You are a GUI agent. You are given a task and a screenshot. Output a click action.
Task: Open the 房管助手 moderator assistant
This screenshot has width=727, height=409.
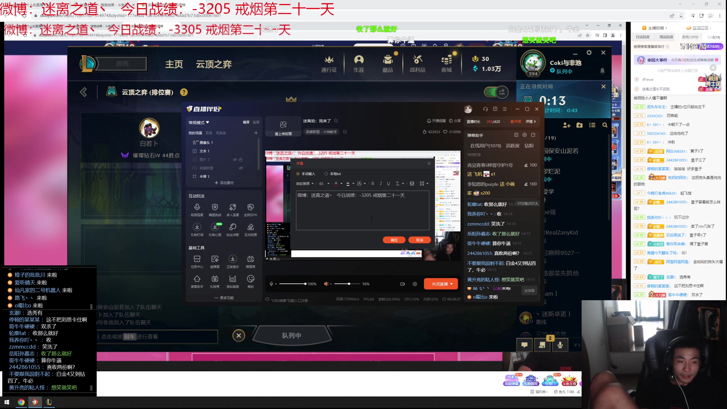point(197,281)
